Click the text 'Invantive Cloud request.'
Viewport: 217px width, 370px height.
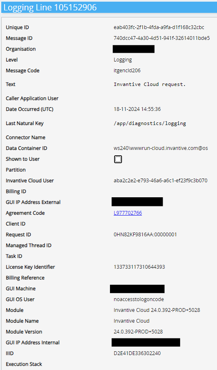(149, 84)
